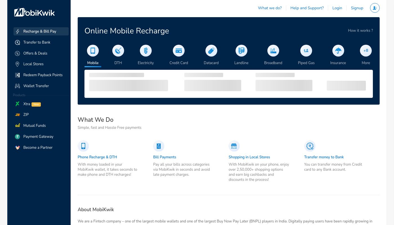
Task: Open Wallet Transfer sidebar item
Action: click(36, 86)
